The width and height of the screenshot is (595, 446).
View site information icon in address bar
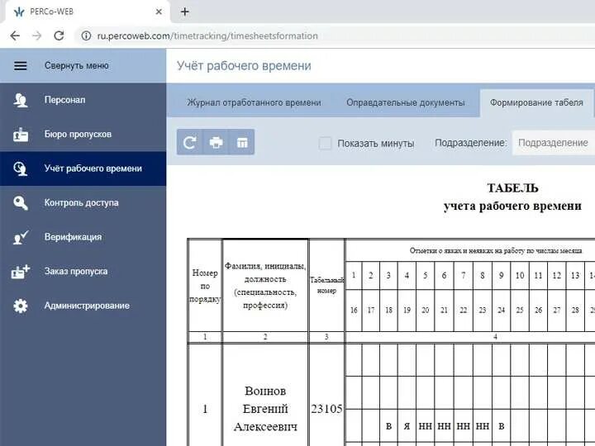click(x=86, y=36)
